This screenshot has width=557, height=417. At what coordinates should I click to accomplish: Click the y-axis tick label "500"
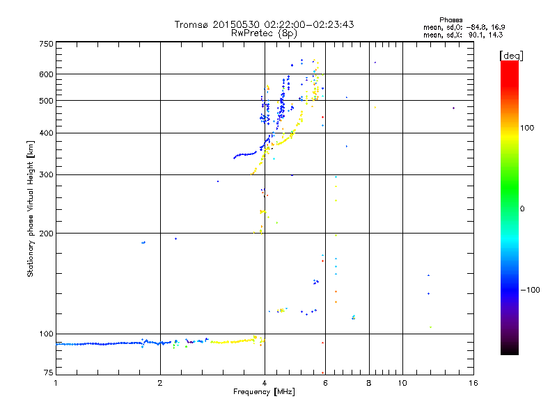(x=46, y=101)
